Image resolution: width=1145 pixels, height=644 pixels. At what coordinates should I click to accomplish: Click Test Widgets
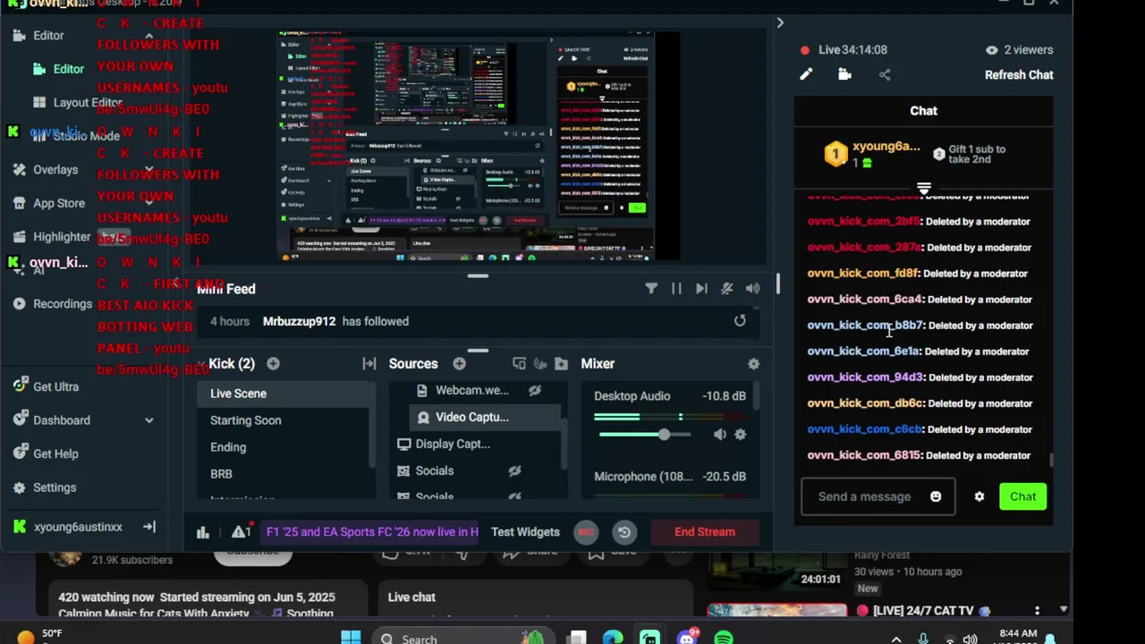[x=525, y=532]
